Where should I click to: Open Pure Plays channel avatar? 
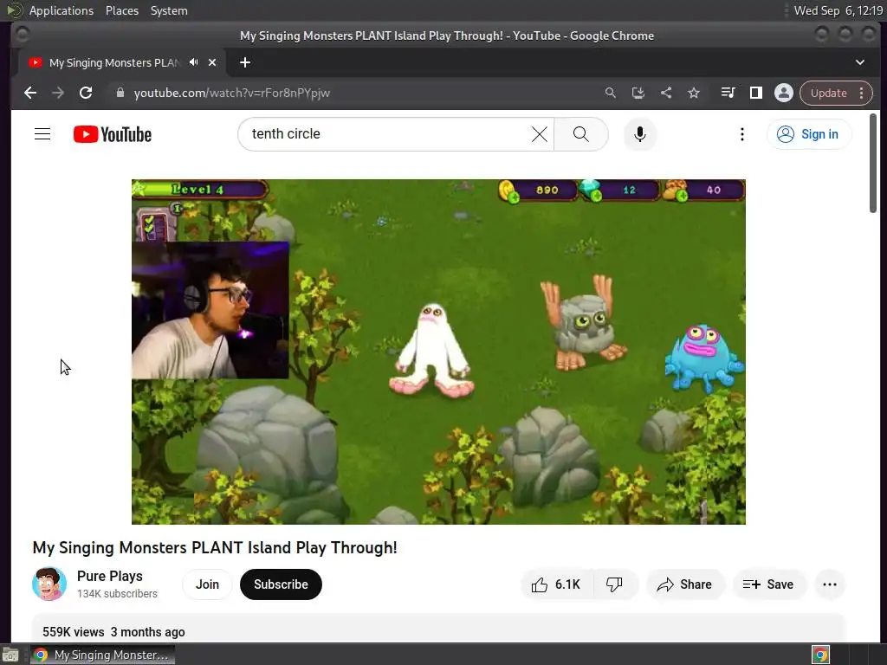pyautogui.click(x=49, y=584)
